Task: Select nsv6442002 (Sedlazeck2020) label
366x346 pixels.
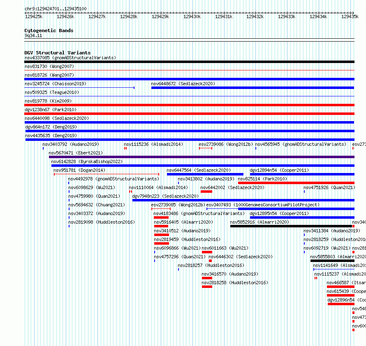Action: 232,187
